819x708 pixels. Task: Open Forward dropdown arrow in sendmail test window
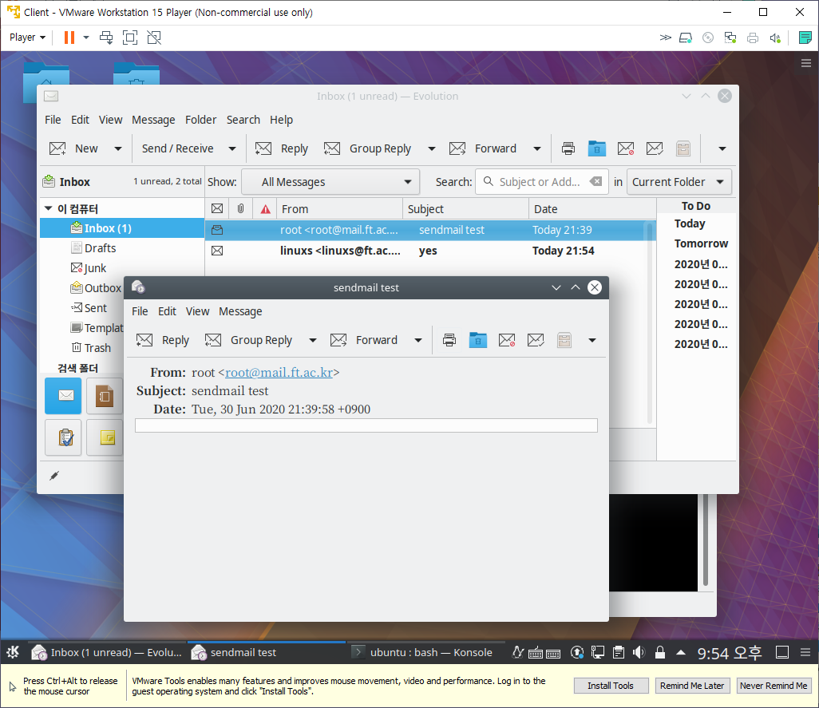(417, 340)
